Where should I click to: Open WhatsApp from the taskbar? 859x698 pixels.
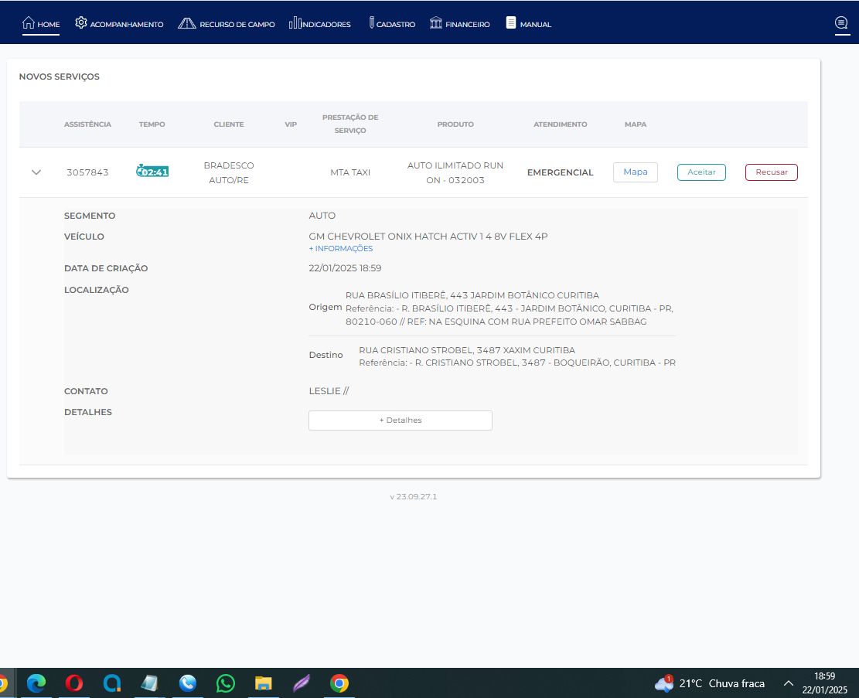[x=226, y=683]
